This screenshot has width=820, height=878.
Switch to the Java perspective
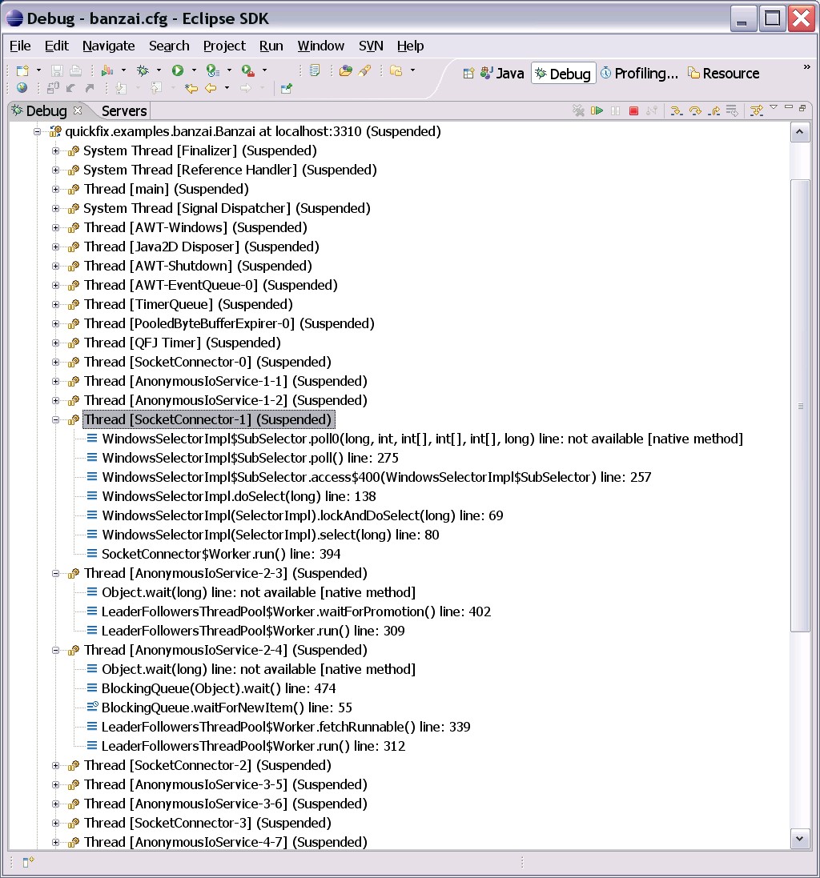[502, 74]
